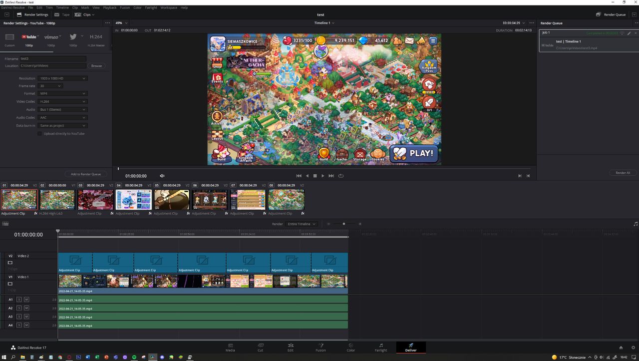Click the Filename input field

coord(53,58)
